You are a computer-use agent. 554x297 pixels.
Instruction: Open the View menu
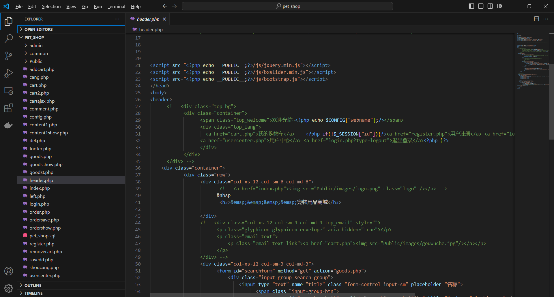click(x=71, y=6)
